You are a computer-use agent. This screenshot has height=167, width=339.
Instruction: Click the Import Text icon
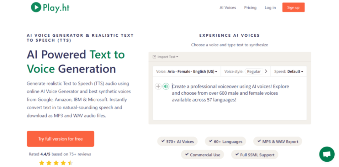(x=154, y=57)
